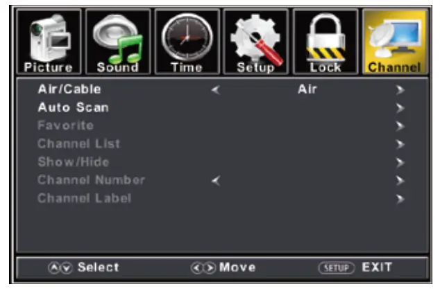Open the Lock padlock icon
Image resolution: width=440 pixels, height=289 pixels.
(x=325, y=42)
